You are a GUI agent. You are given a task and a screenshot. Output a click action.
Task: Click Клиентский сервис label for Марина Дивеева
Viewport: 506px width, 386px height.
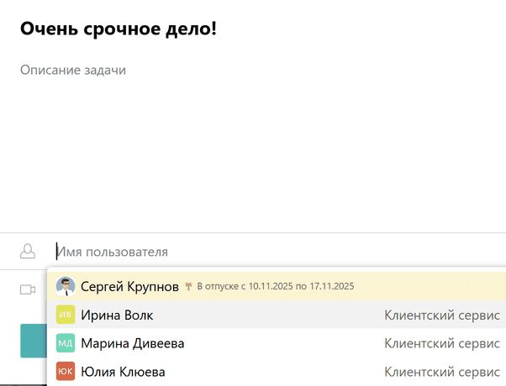tap(442, 343)
